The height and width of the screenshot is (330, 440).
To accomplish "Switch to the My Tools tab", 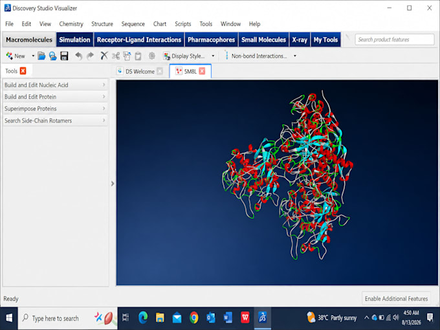I will click(325, 39).
